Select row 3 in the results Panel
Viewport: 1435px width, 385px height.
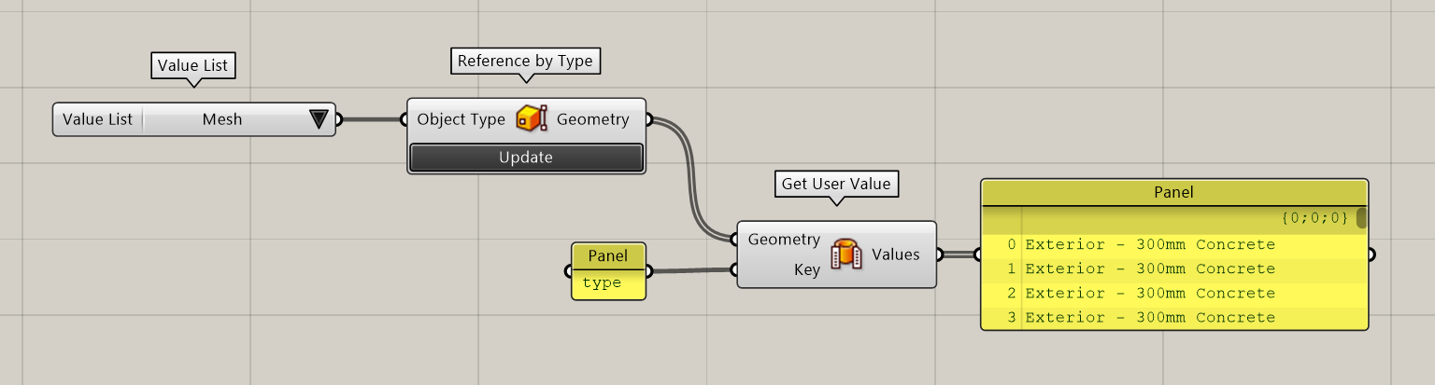click(1149, 318)
